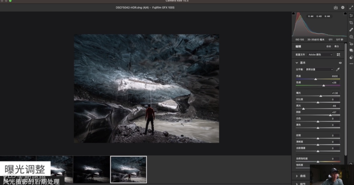
Task: Click the save image export icon
Action: (336, 8)
